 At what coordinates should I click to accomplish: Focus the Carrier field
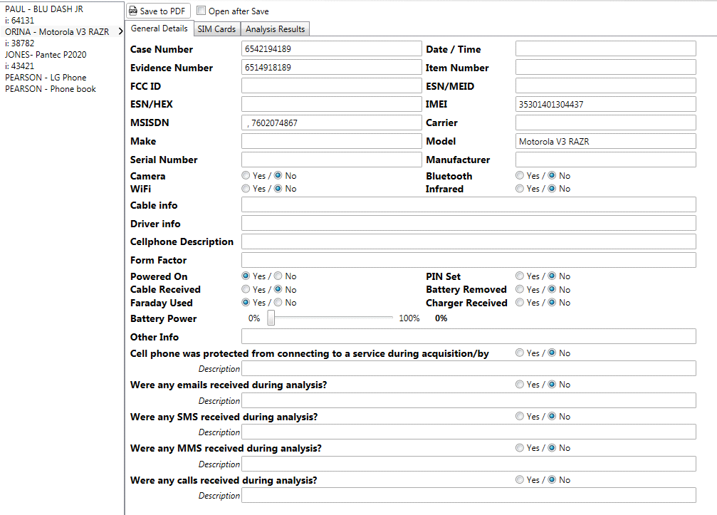tap(606, 123)
